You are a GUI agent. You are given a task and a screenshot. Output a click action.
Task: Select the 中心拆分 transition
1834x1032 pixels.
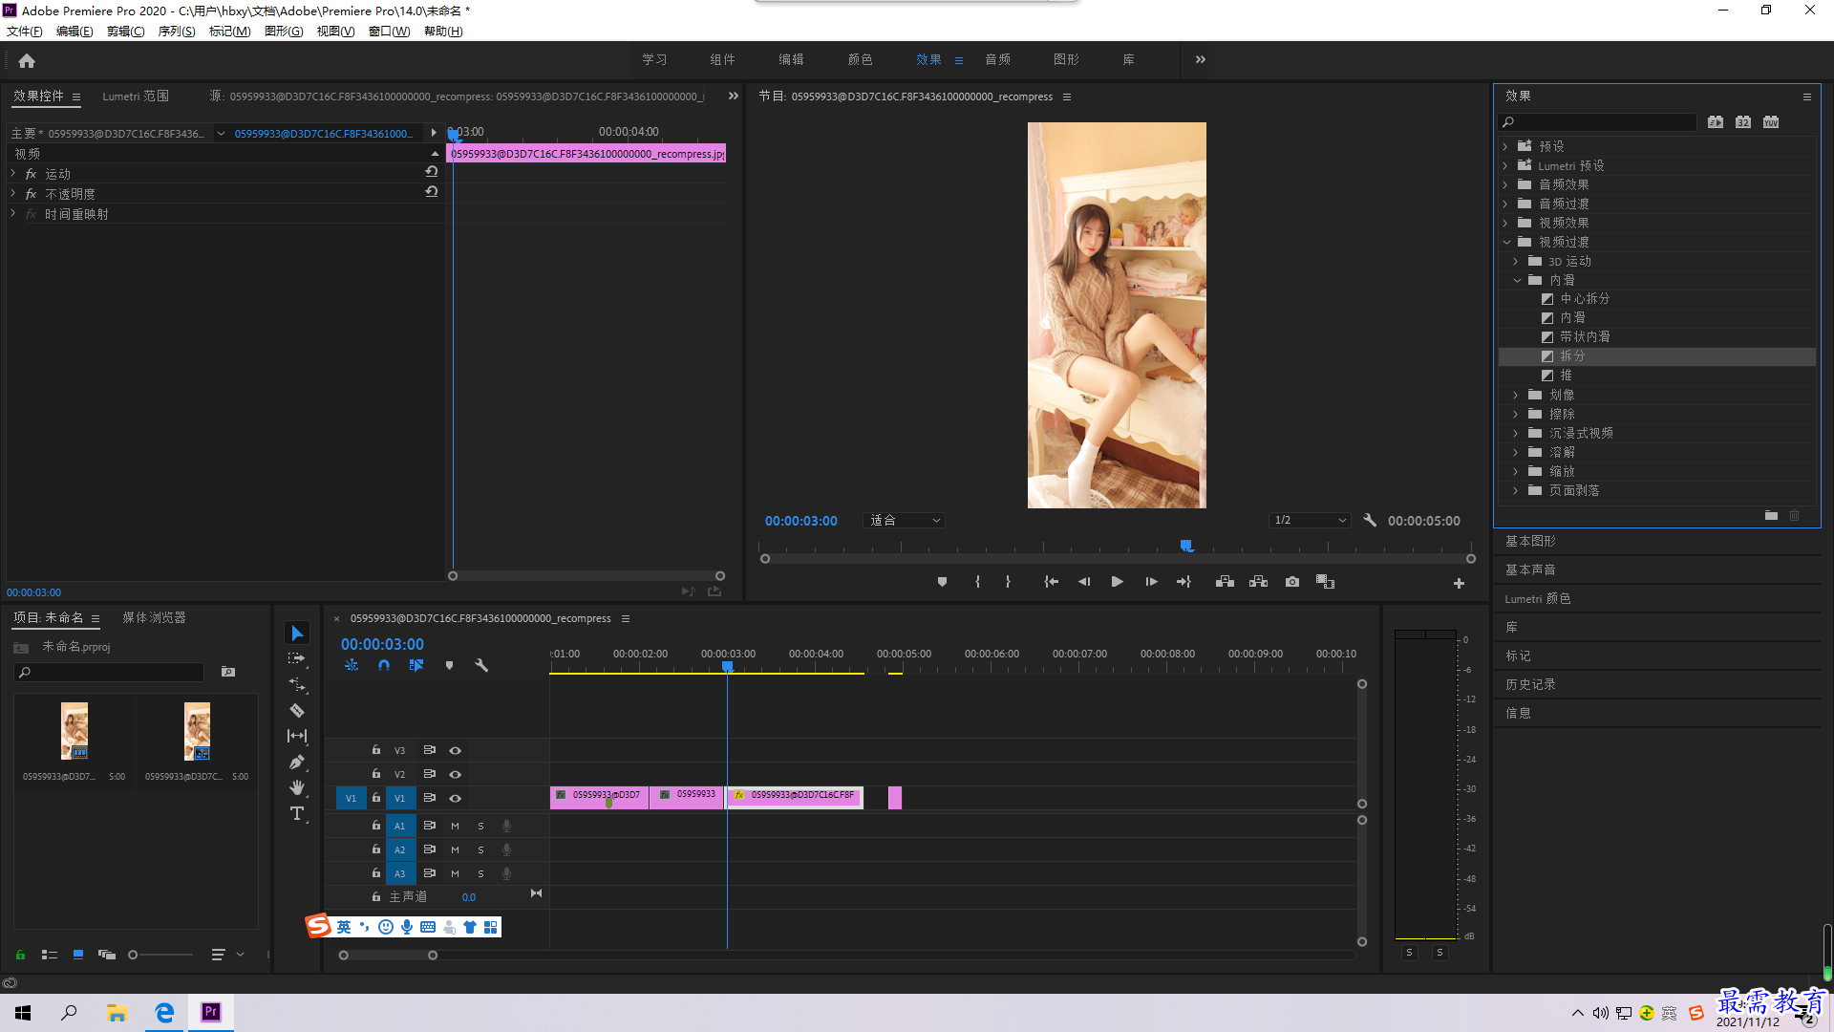coord(1585,299)
